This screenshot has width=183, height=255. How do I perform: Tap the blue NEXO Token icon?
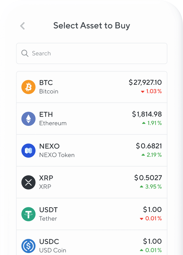tap(28, 151)
